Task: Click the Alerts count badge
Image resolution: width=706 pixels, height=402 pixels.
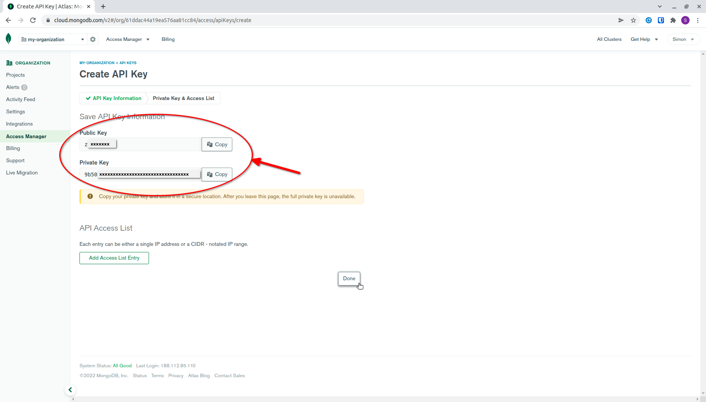Action: [24, 87]
